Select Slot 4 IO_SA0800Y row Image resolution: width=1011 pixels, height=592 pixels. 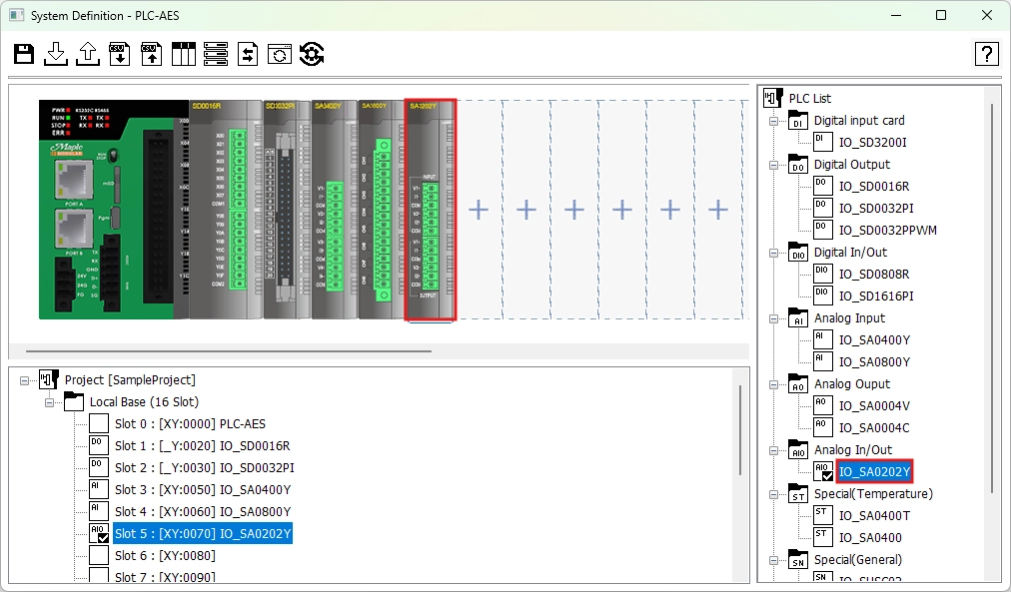[203, 511]
